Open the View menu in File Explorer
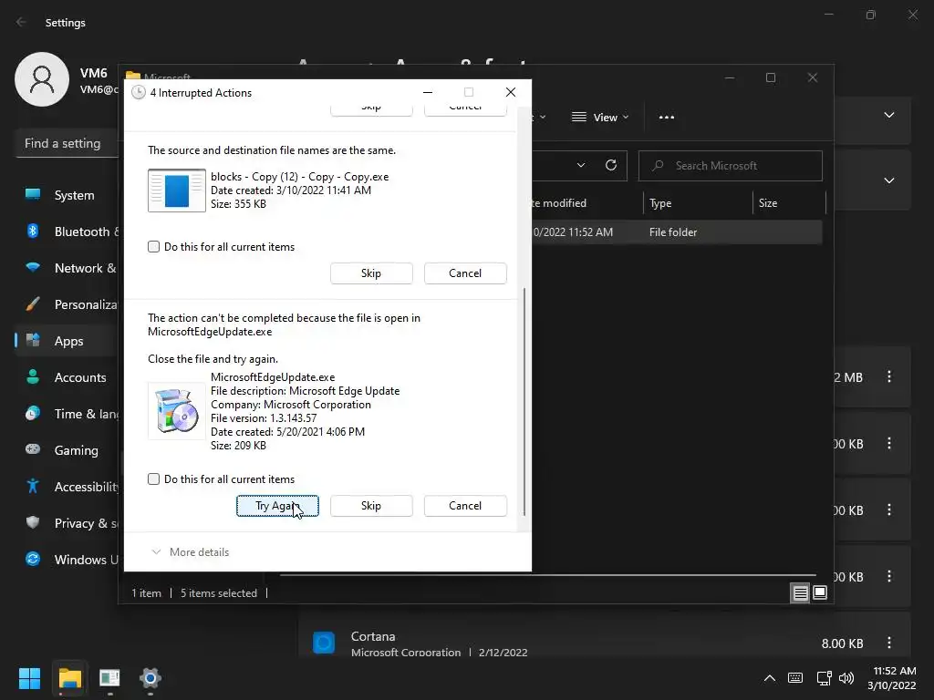Screen dimensions: 934x700 click(600, 118)
